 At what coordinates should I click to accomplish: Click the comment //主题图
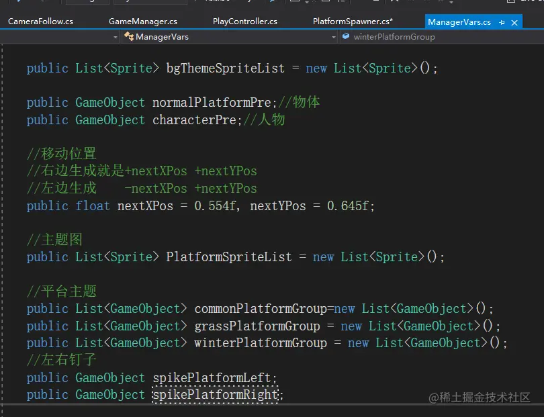55,240
